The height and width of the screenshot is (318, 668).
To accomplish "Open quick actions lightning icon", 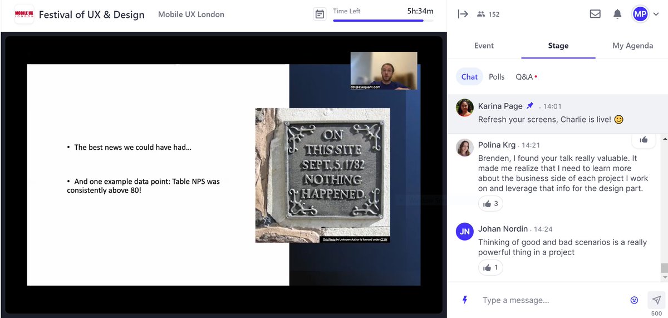I will (x=465, y=300).
